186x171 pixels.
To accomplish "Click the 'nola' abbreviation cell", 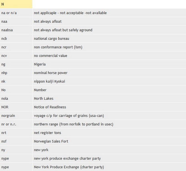I will (x=5, y=99).
